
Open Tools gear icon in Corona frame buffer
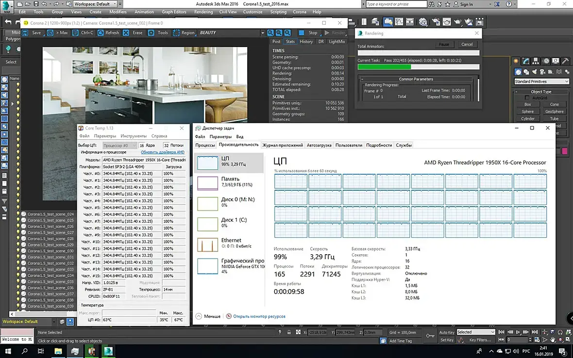151,33
